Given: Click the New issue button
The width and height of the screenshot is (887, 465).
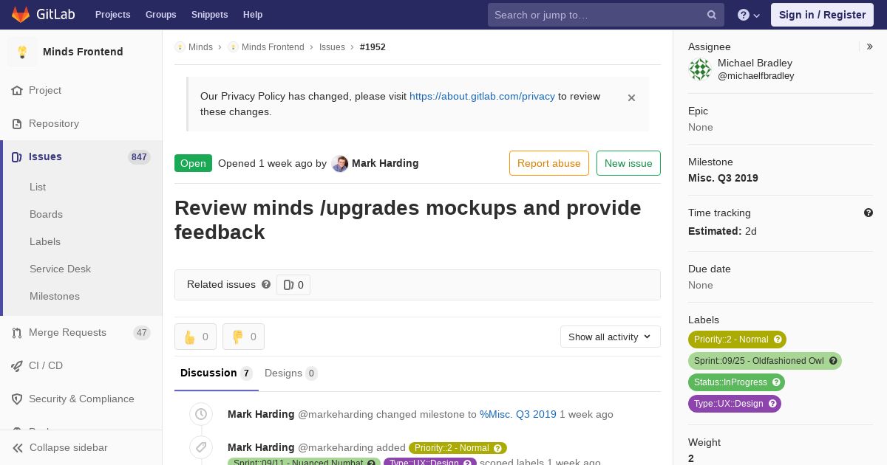Looking at the screenshot, I should tap(628, 163).
